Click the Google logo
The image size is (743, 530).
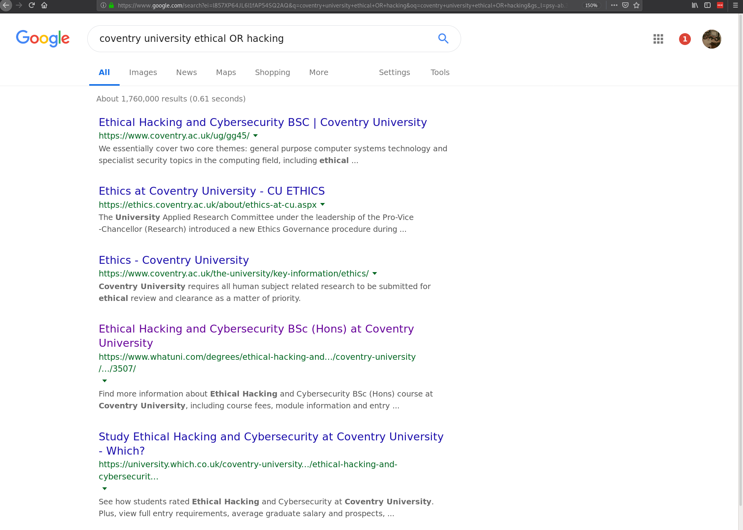[43, 39]
